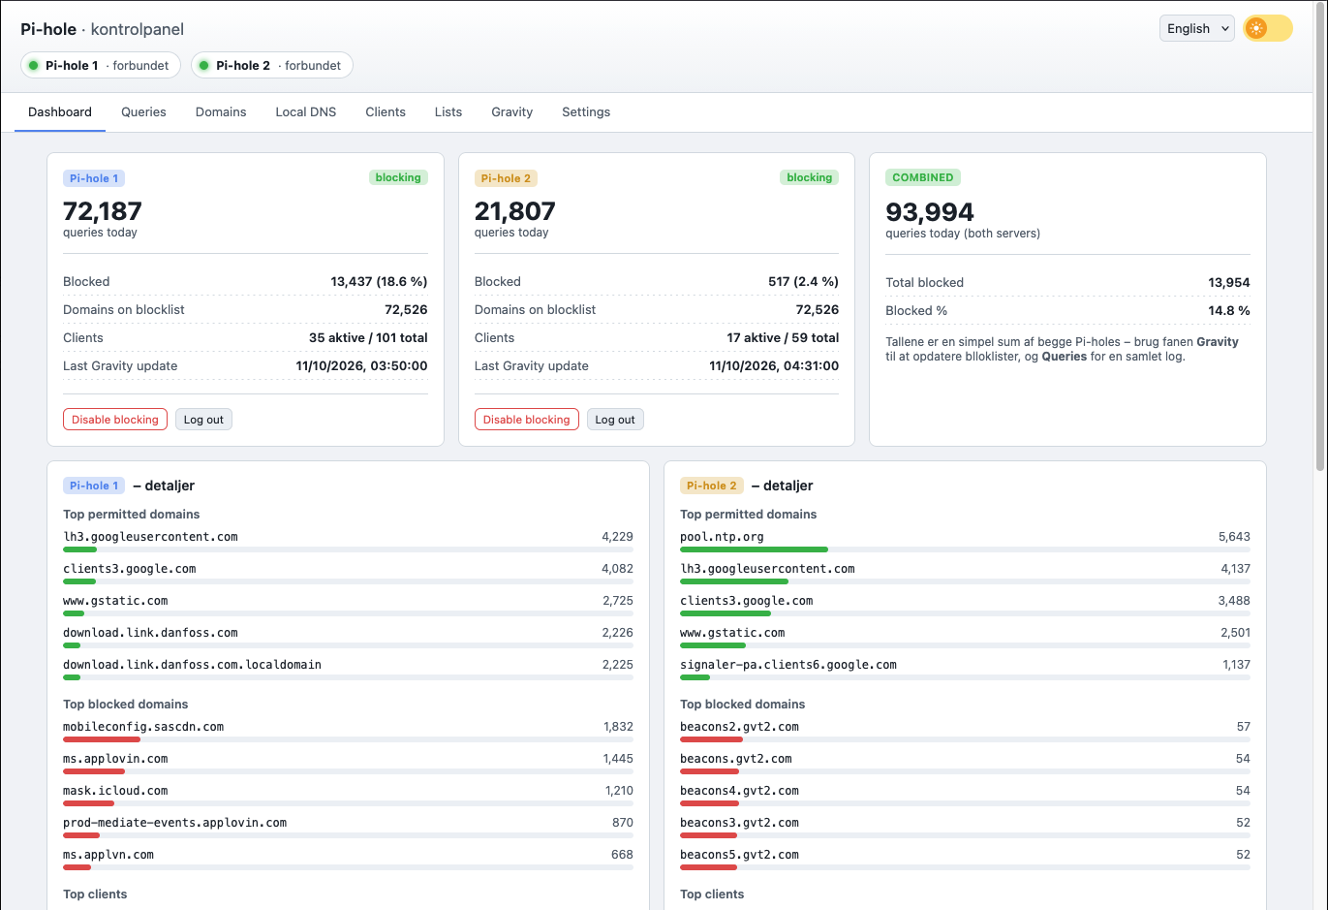Switch to the Gravity tab

[512, 112]
